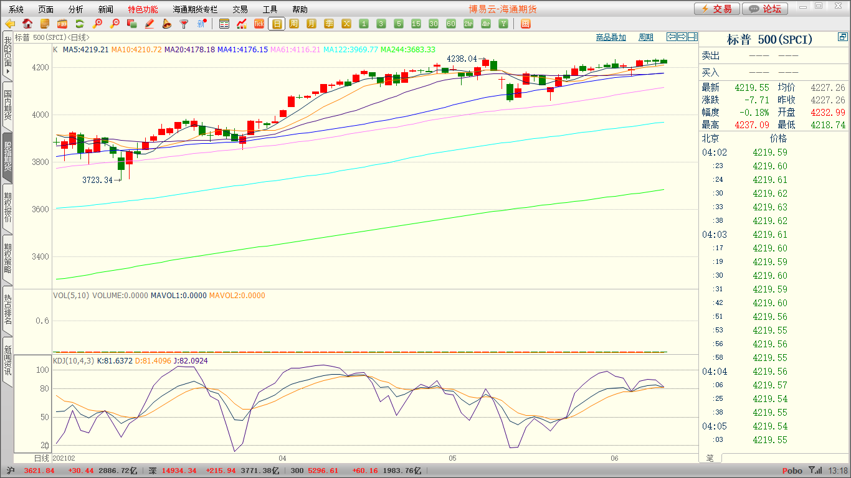The height and width of the screenshot is (478, 851).
Task: Open the 帮助 menu
Action: point(300,9)
